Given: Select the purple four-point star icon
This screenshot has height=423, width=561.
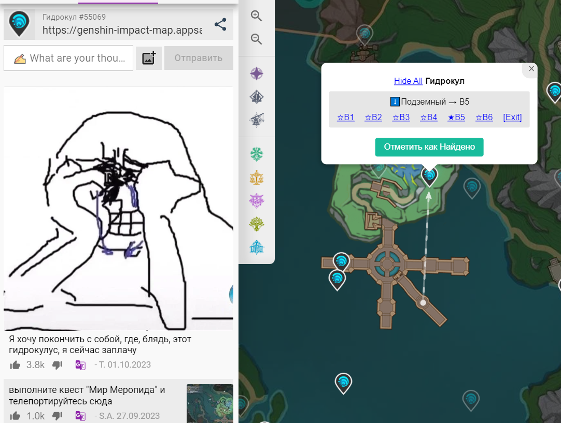Looking at the screenshot, I should 257,74.
